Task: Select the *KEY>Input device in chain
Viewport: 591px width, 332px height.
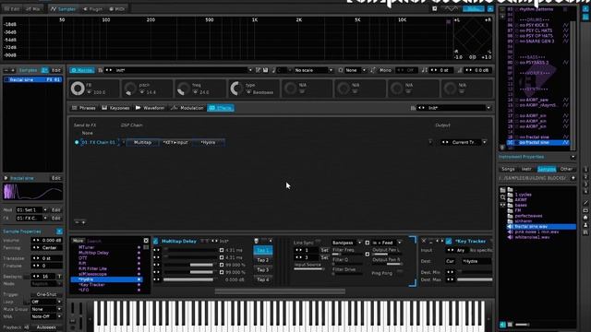Action: click(175, 142)
